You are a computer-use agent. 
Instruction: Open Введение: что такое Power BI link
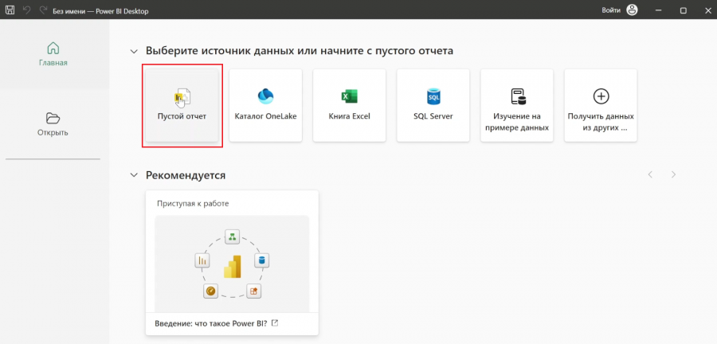pos(217,323)
